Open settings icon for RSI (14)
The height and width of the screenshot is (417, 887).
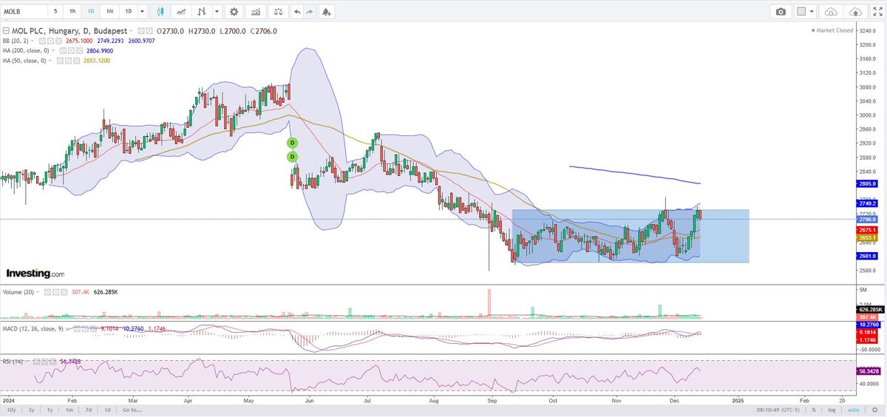point(44,361)
